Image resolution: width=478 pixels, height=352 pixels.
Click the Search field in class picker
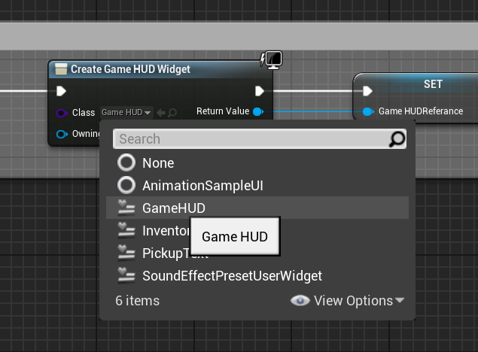pyautogui.click(x=260, y=139)
